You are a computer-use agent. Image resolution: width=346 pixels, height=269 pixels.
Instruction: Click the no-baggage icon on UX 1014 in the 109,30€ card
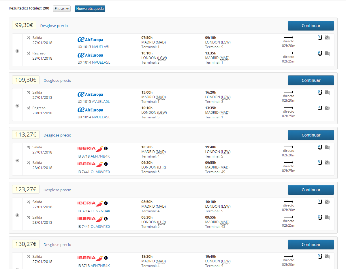coord(327,108)
